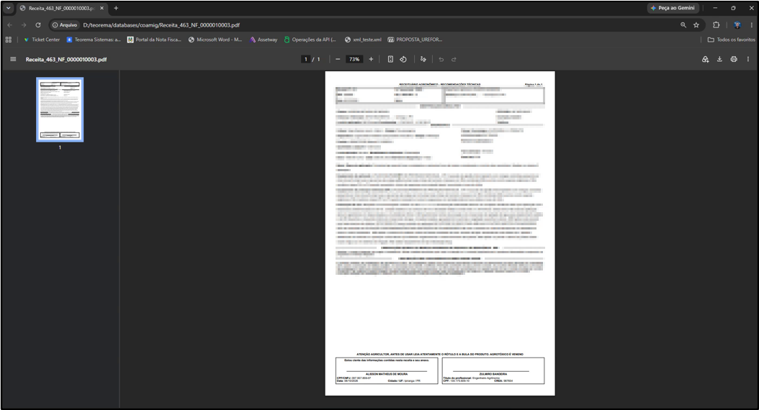Bookmark this page with the star
Viewport: 759px width, 410px height.
click(x=696, y=25)
